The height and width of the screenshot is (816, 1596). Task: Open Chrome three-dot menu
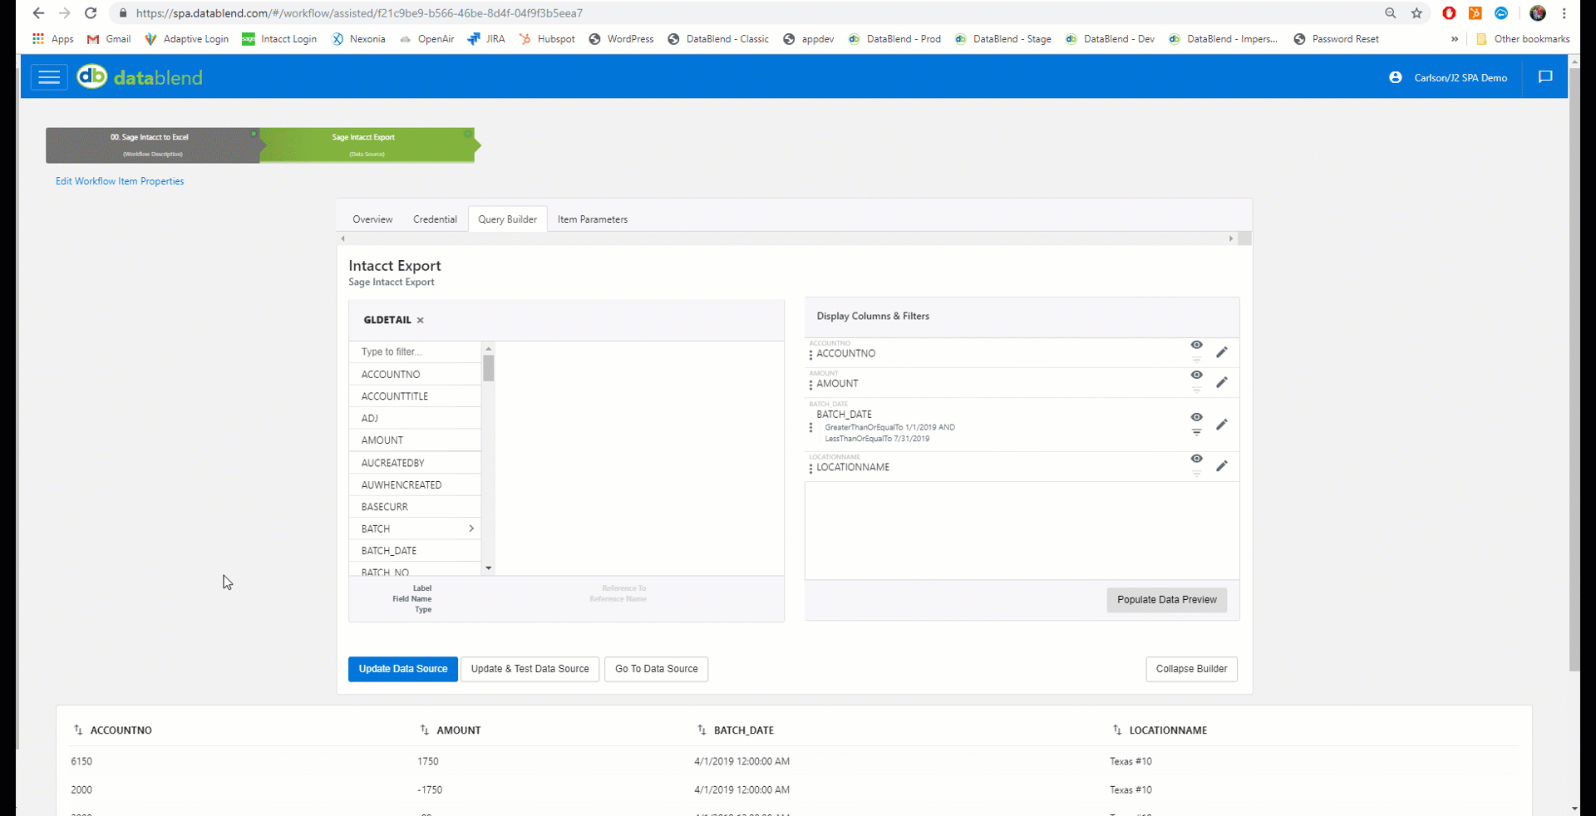click(1564, 13)
